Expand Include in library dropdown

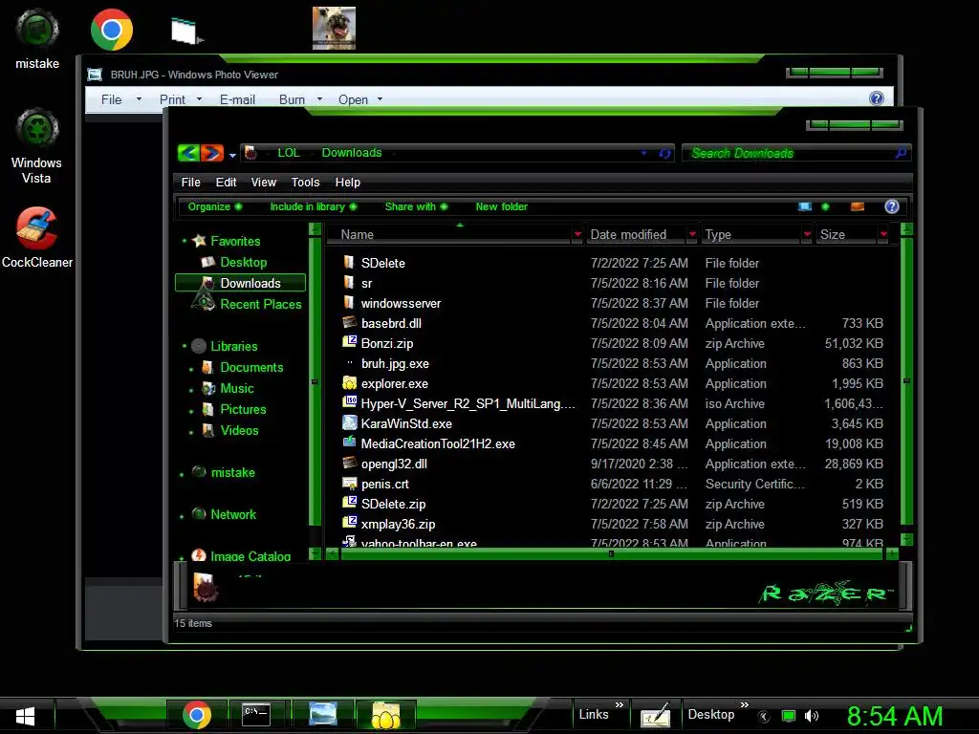314,206
